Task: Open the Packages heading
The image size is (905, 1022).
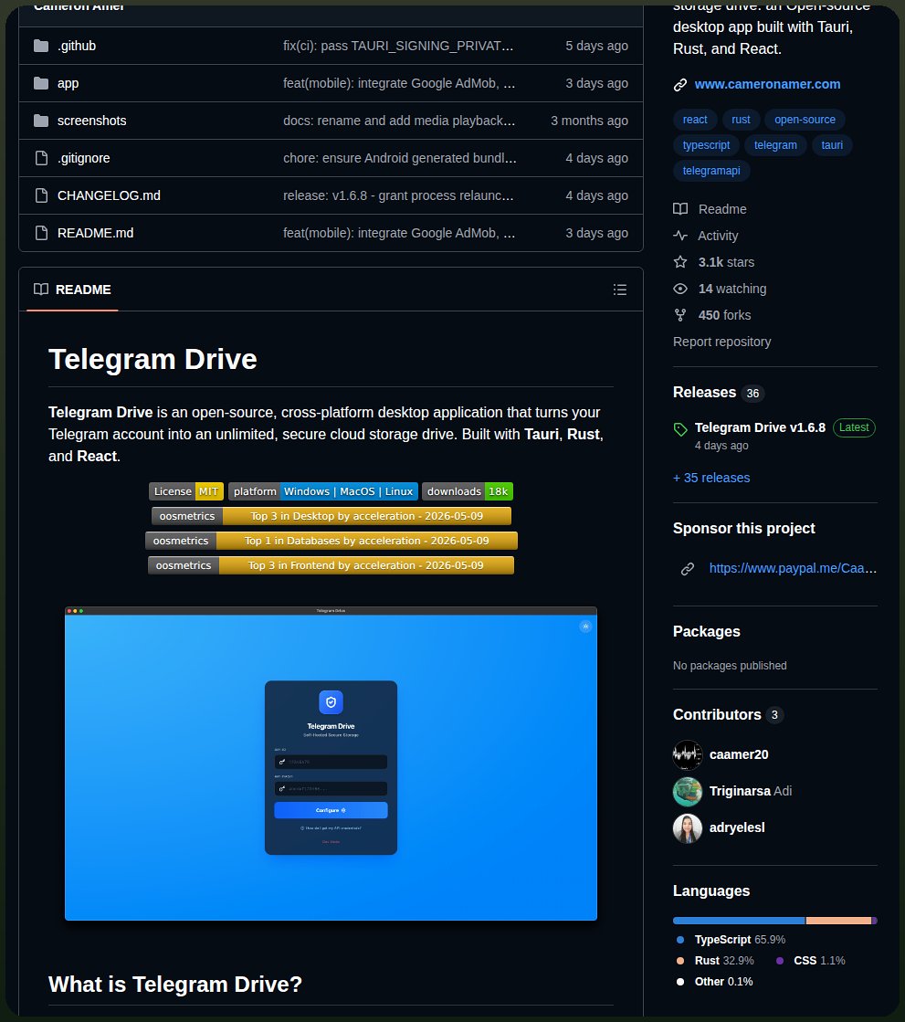Action: point(706,632)
